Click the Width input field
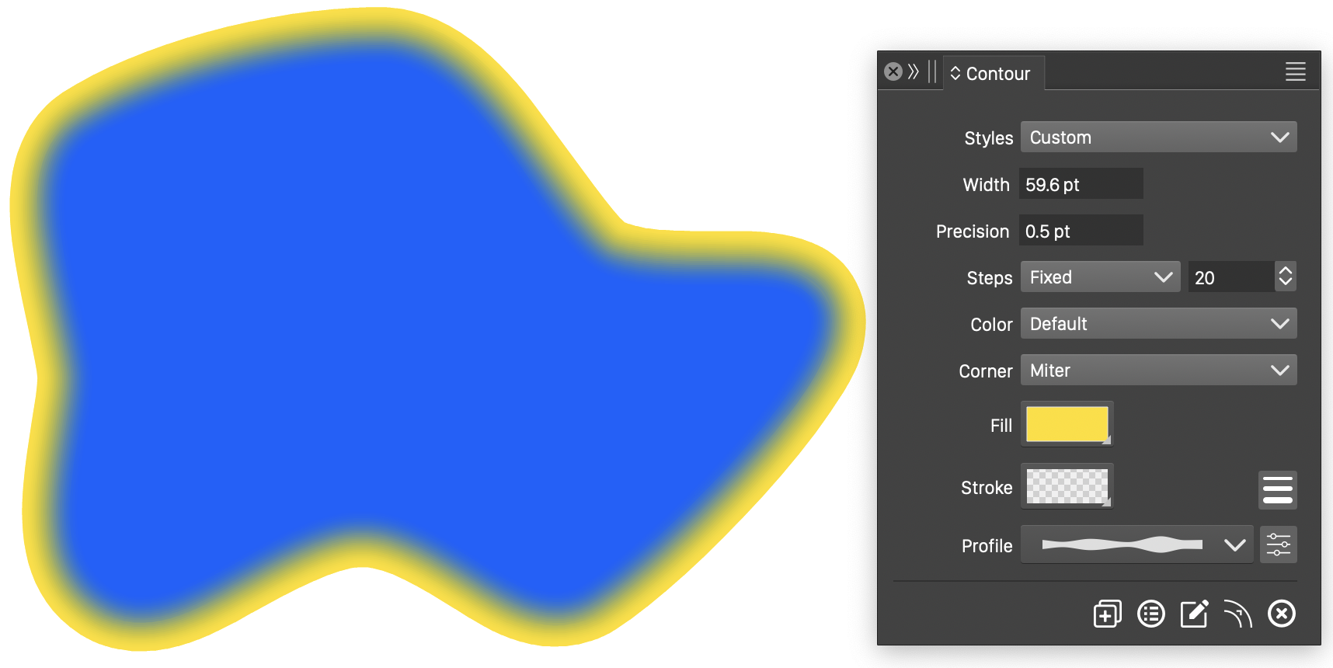 (x=1081, y=184)
